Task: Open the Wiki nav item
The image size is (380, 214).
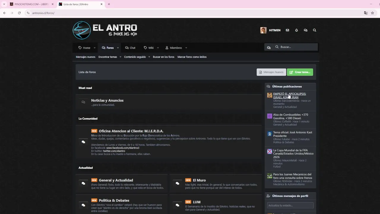Action: [x=149, y=48]
